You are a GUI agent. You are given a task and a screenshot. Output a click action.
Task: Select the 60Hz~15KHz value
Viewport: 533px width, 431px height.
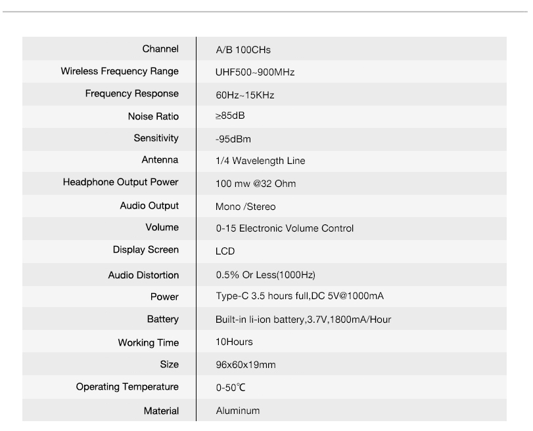coord(244,95)
